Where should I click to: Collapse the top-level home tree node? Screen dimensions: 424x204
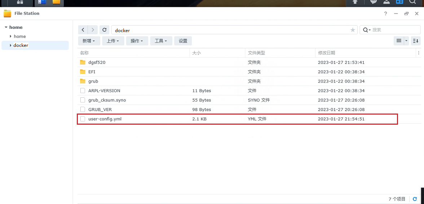[x=6, y=27]
